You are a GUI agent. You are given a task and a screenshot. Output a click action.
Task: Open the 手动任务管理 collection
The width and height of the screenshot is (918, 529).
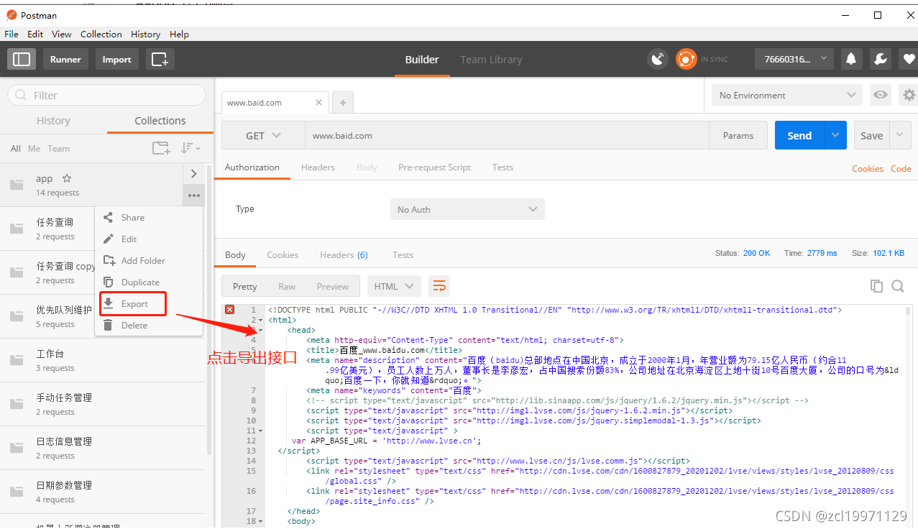tap(104, 404)
